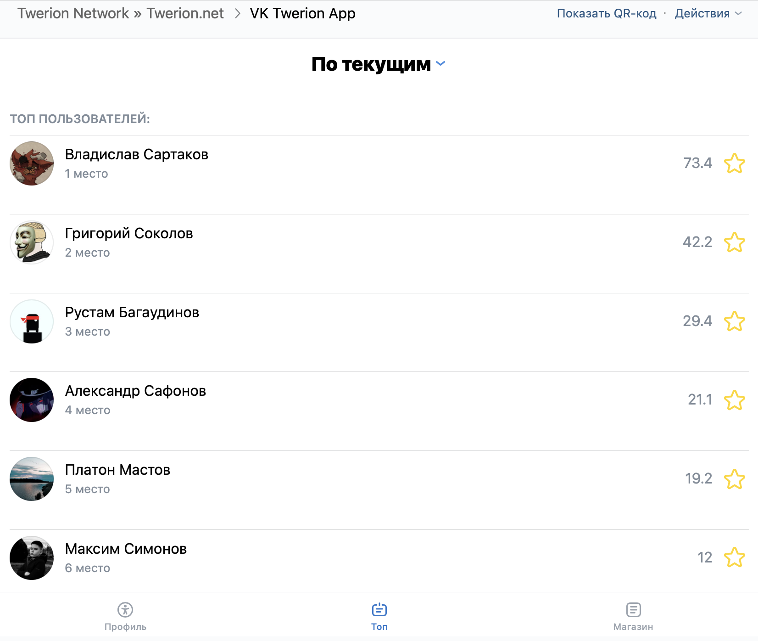Open Платон Мастов's landscape avatar

pos(32,479)
